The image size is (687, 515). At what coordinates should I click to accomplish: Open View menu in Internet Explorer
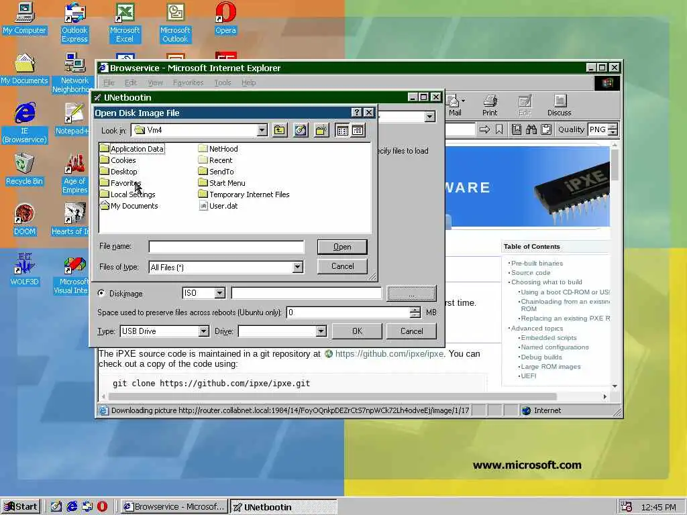pyautogui.click(x=155, y=82)
